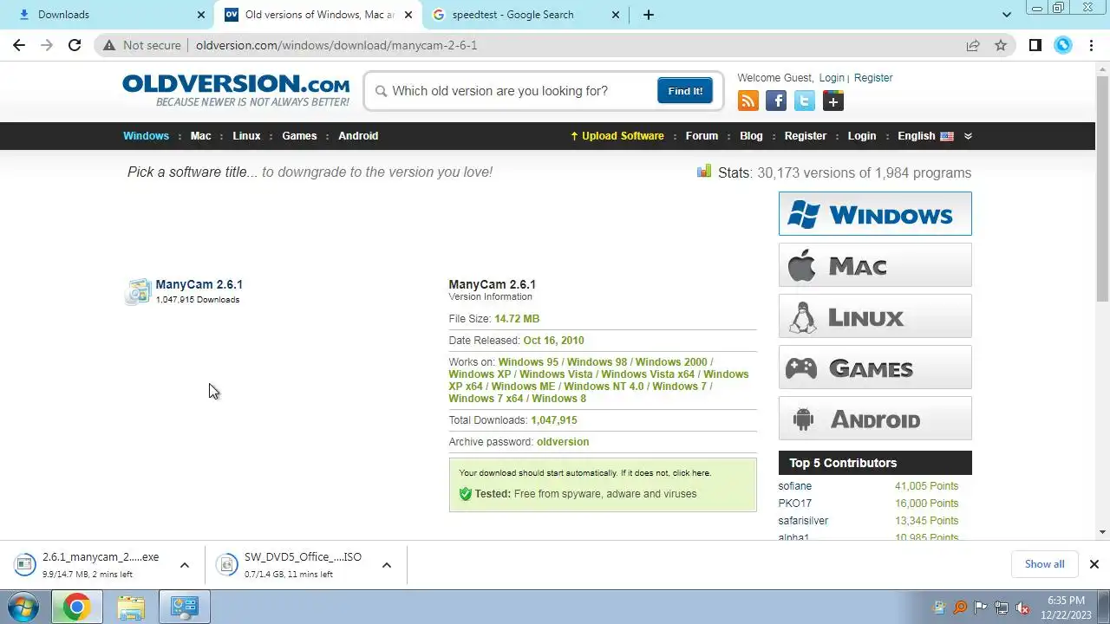Click the black plus share icon
1110x624 pixels.
[832, 101]
